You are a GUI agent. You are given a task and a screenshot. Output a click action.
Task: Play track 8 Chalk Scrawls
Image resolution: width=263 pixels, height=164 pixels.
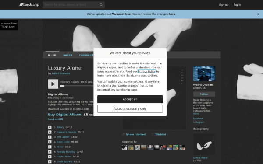(x=50, y=161)
